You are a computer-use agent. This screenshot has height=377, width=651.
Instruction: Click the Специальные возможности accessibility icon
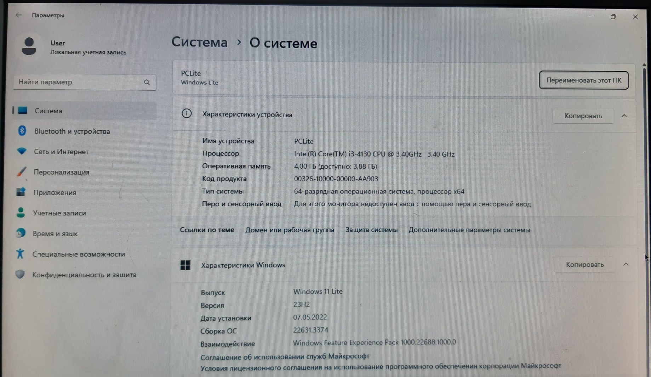[x=20, y=254]
